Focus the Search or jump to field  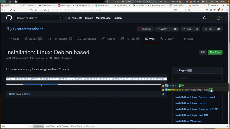pos(39,18)
